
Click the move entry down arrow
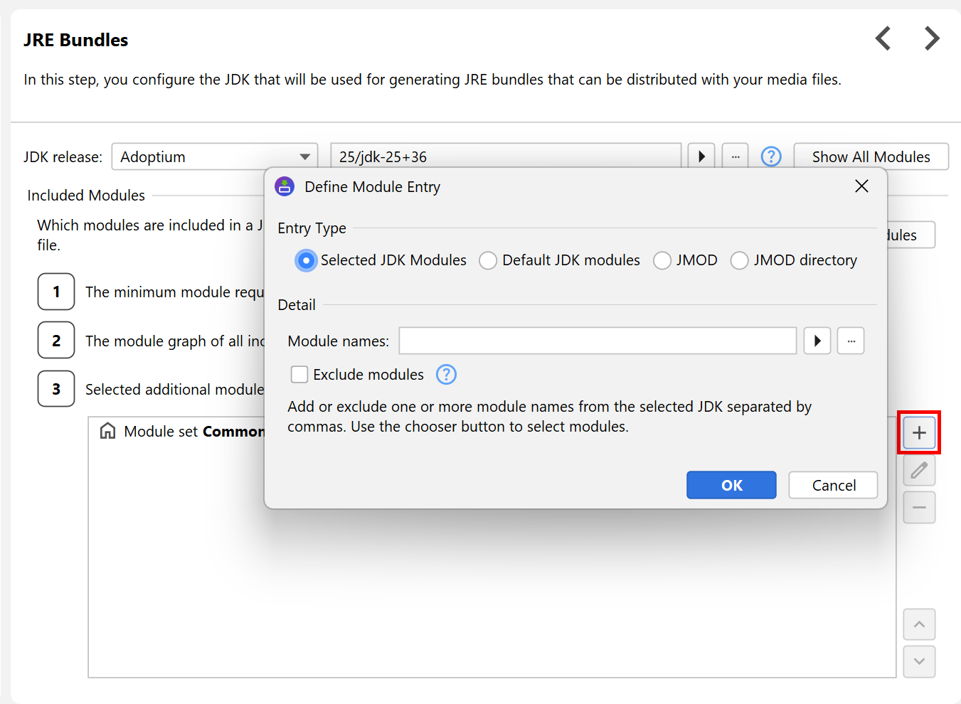[x=919, y=661]
